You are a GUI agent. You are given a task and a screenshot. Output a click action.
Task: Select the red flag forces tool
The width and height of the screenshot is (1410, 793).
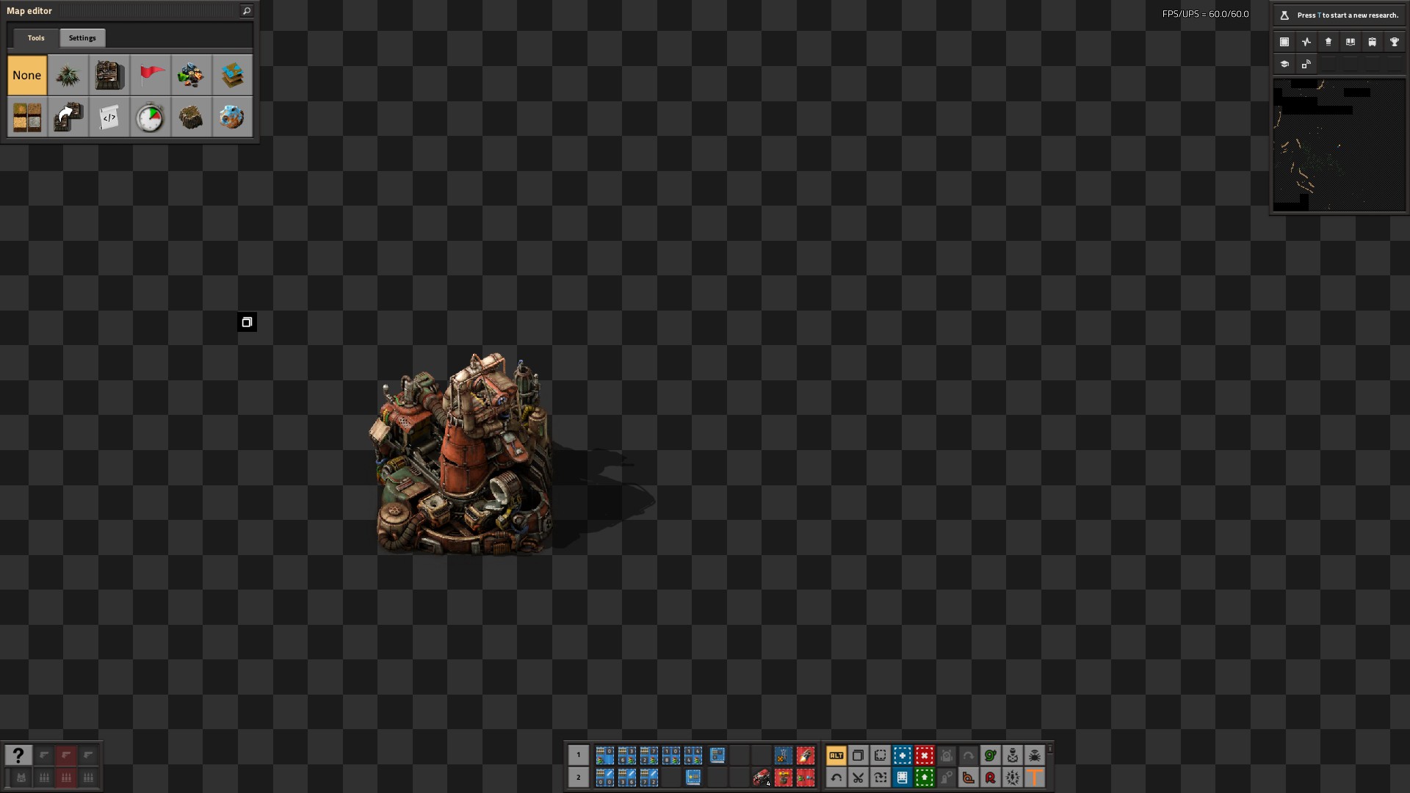(x=151, y=75)
